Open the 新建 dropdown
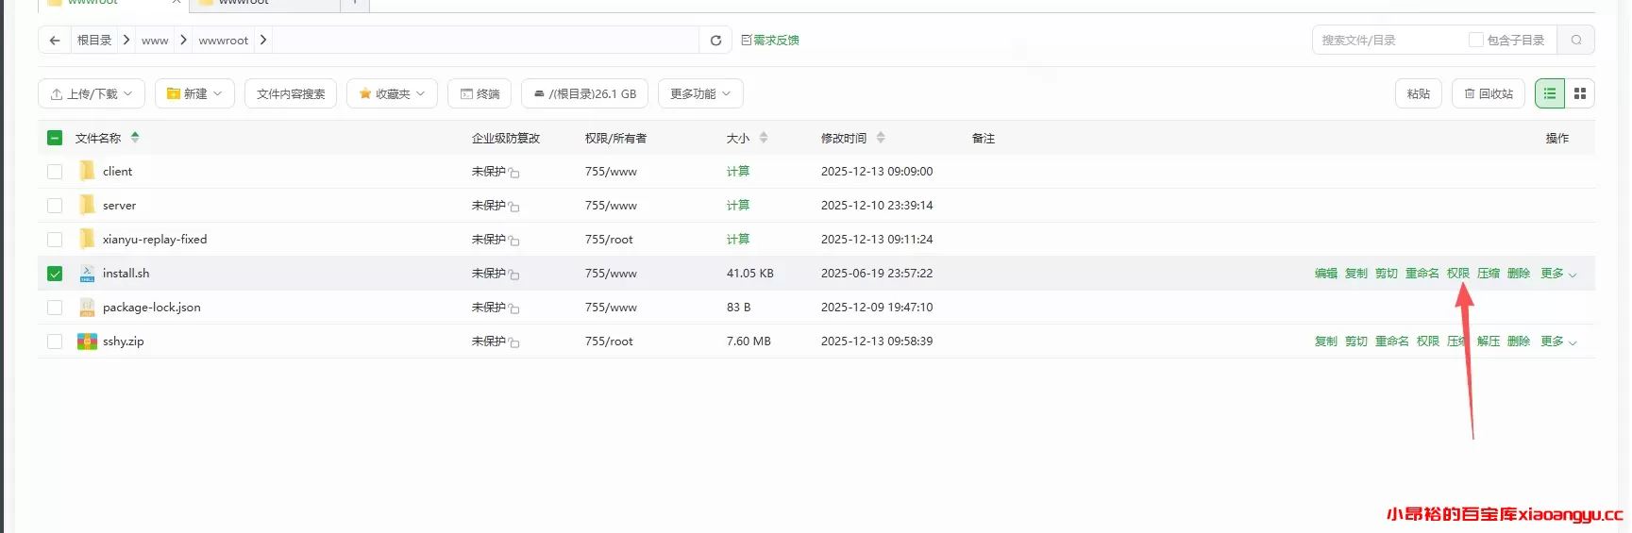1632x533 pixels. coord(194,93)
